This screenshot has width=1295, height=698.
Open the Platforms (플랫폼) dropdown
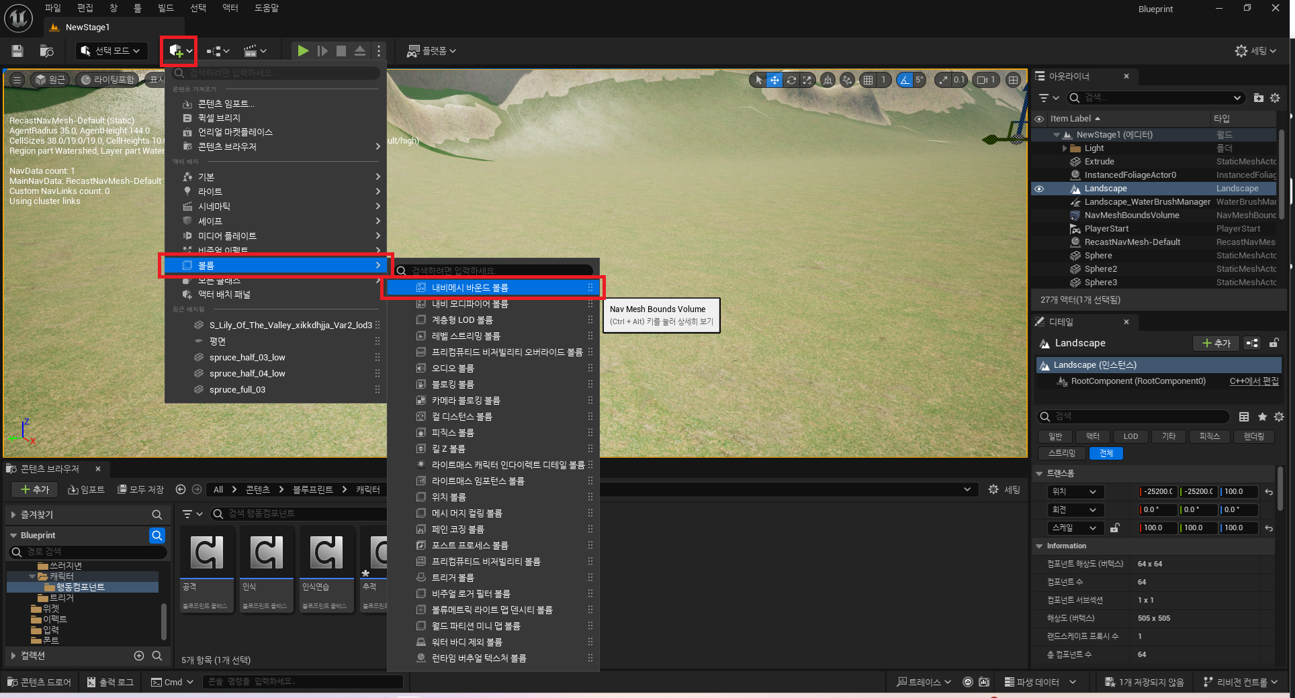pyautogui.click(x=431, y=51)
